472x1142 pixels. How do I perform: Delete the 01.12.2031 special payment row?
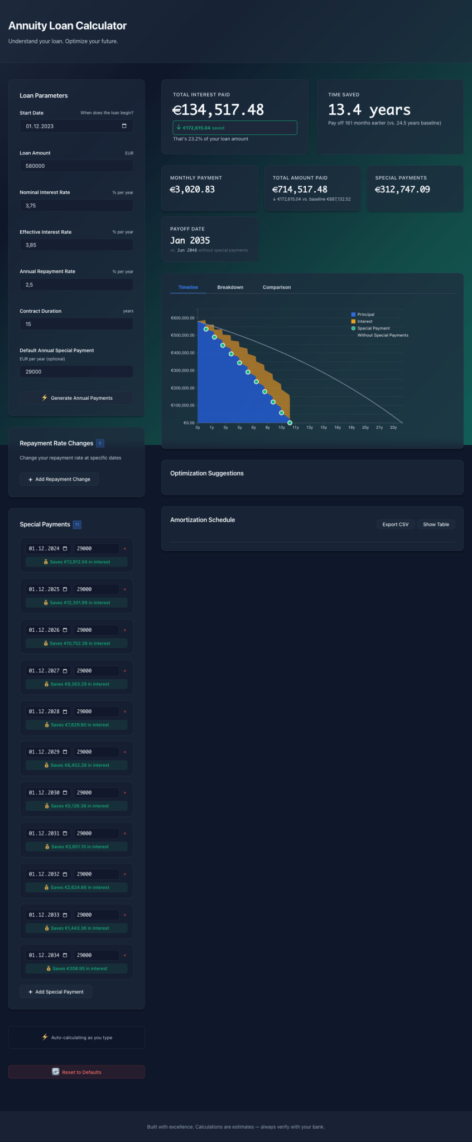(124, 834)
